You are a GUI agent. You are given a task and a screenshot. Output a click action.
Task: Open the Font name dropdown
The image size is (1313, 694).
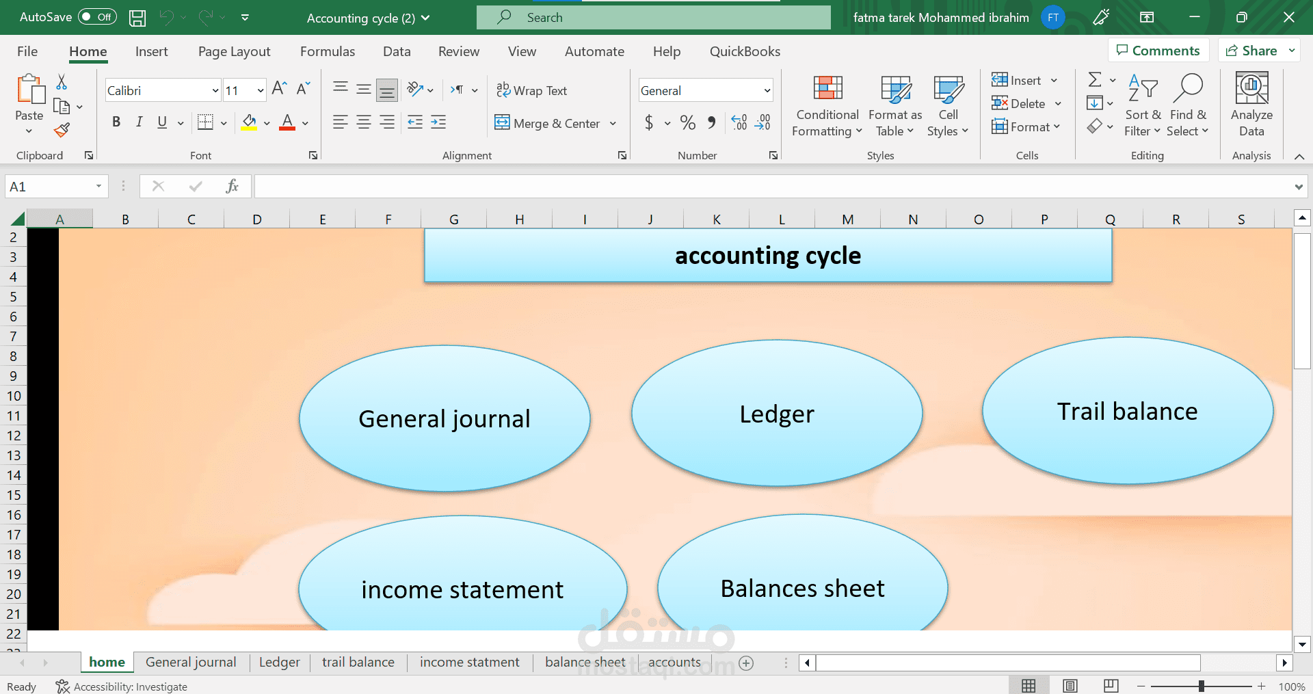pyautogui.click(x=215, y=90)
